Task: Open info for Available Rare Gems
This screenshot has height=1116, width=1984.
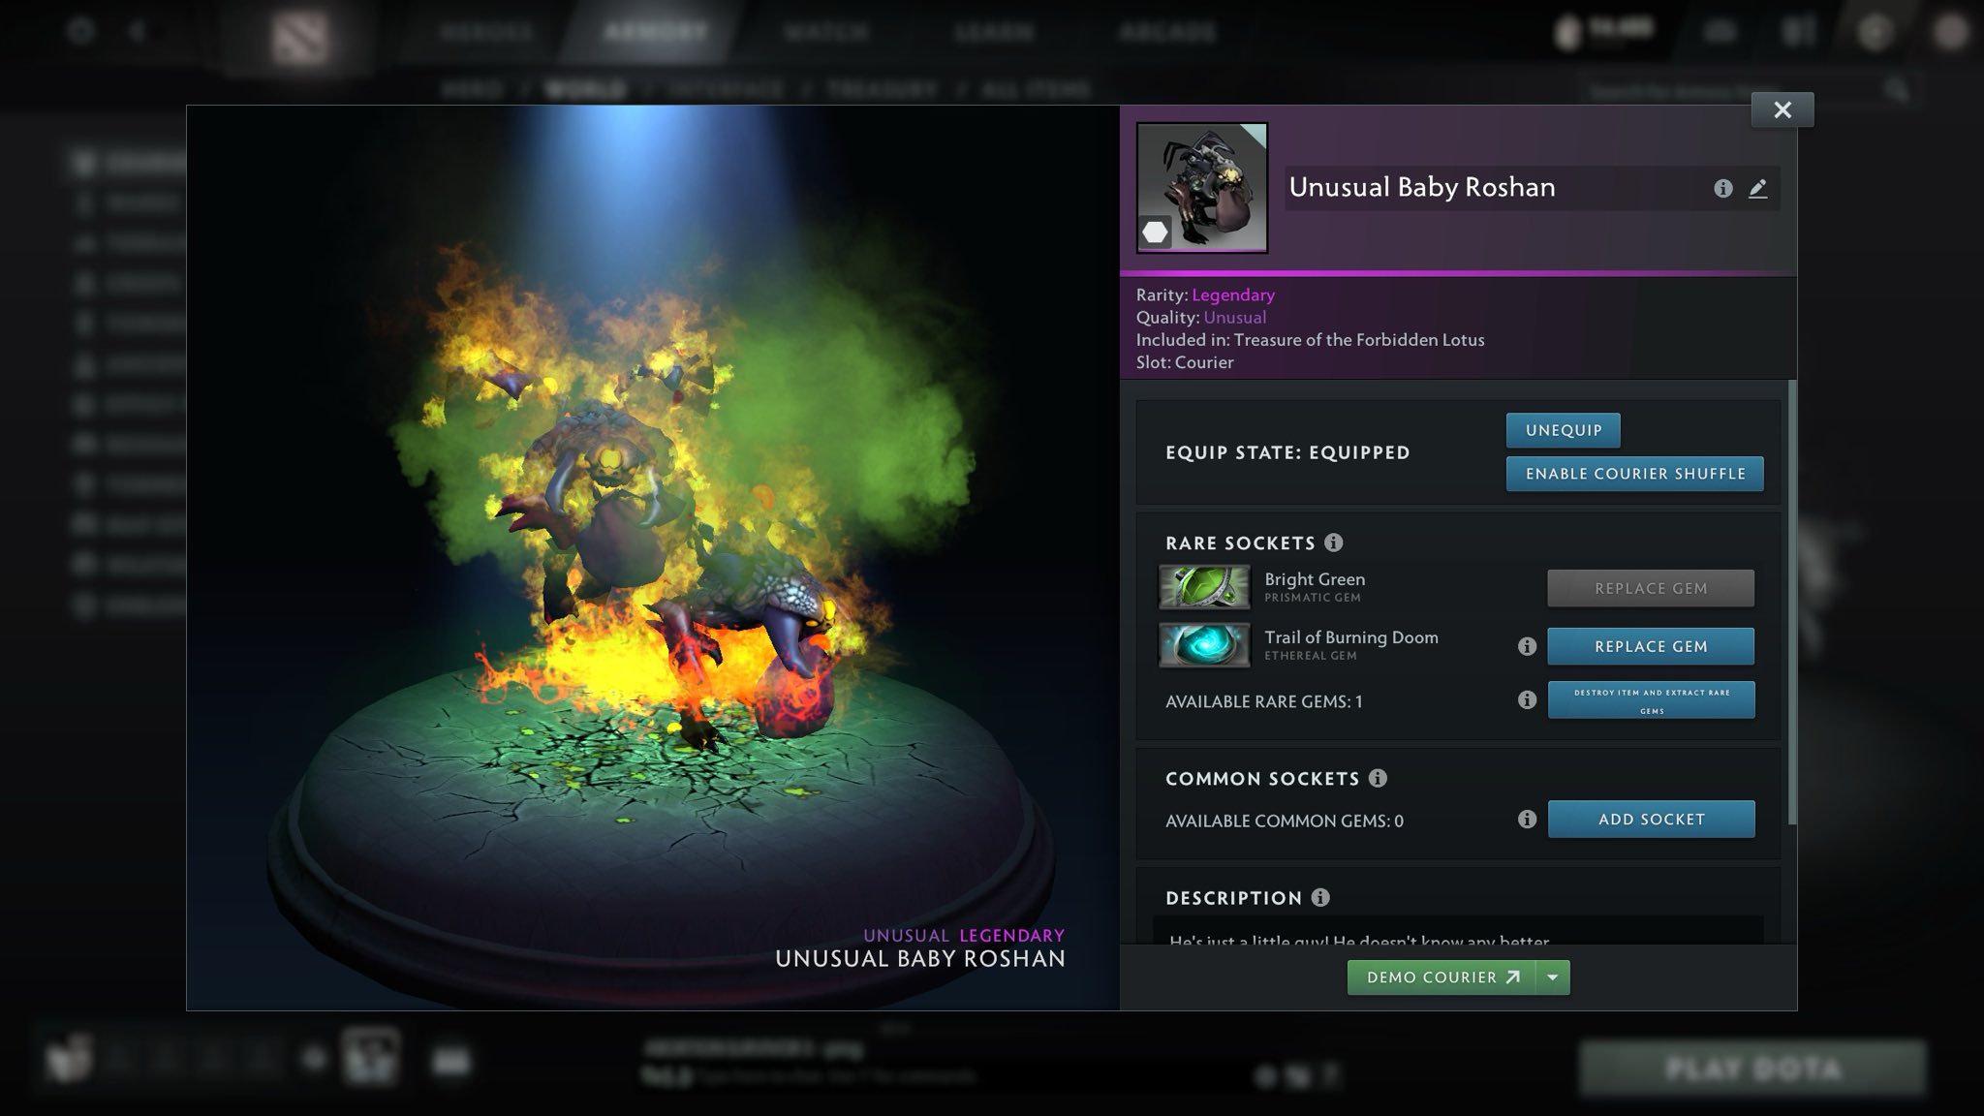Action: tap(1527, 699)
